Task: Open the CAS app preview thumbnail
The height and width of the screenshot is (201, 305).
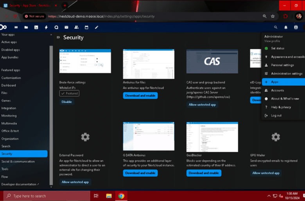Action: [x=212, y=61]
